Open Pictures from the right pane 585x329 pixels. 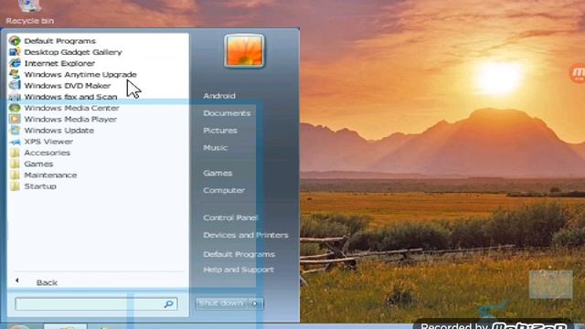(x=220, y=131)
